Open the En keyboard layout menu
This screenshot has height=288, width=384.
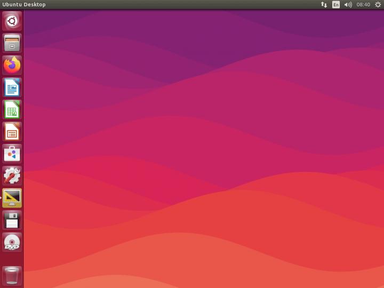(335, 4)
